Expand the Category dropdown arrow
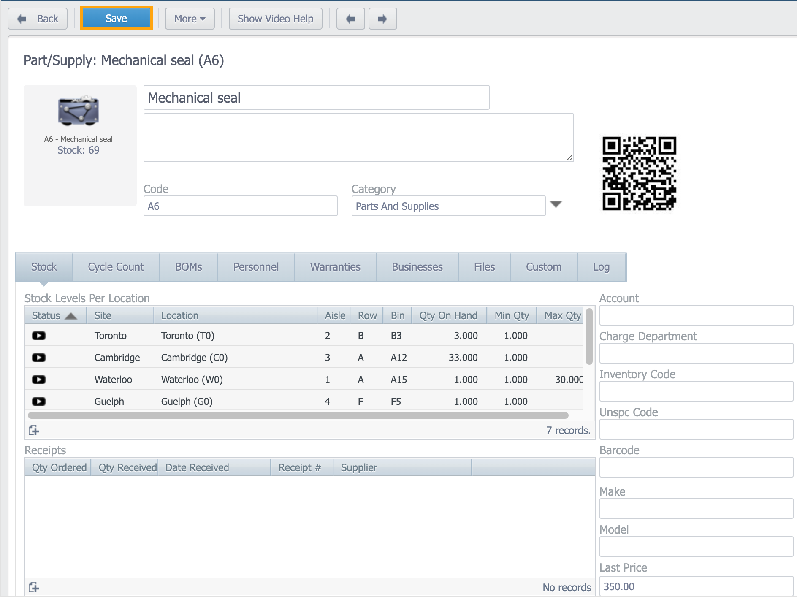The image size is (797, 597). (x=556, y=204)
